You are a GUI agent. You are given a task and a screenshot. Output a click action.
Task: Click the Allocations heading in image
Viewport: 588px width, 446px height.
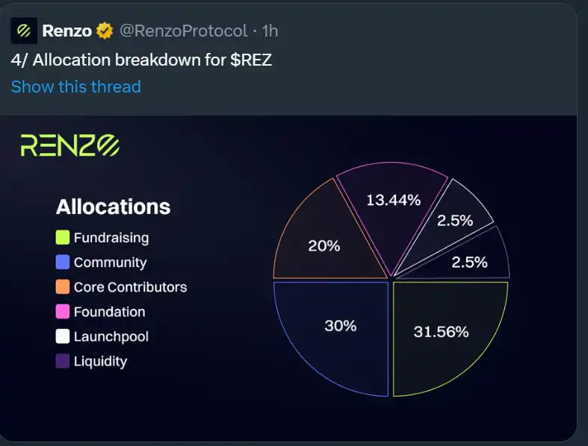[x=113, y=207]
